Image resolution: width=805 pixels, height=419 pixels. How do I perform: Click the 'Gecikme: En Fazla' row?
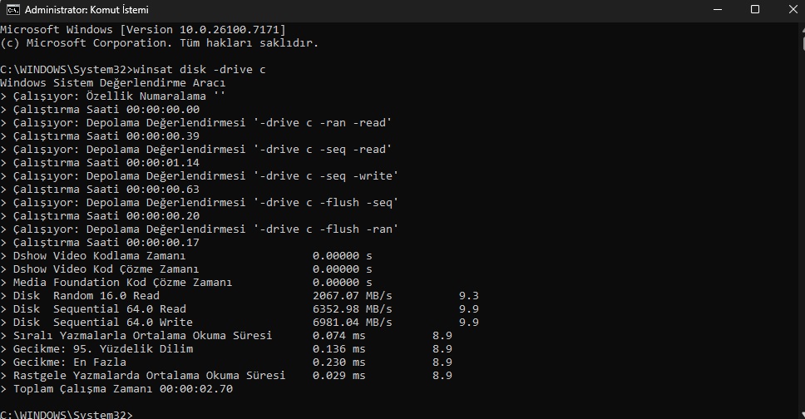coord(226,362)
